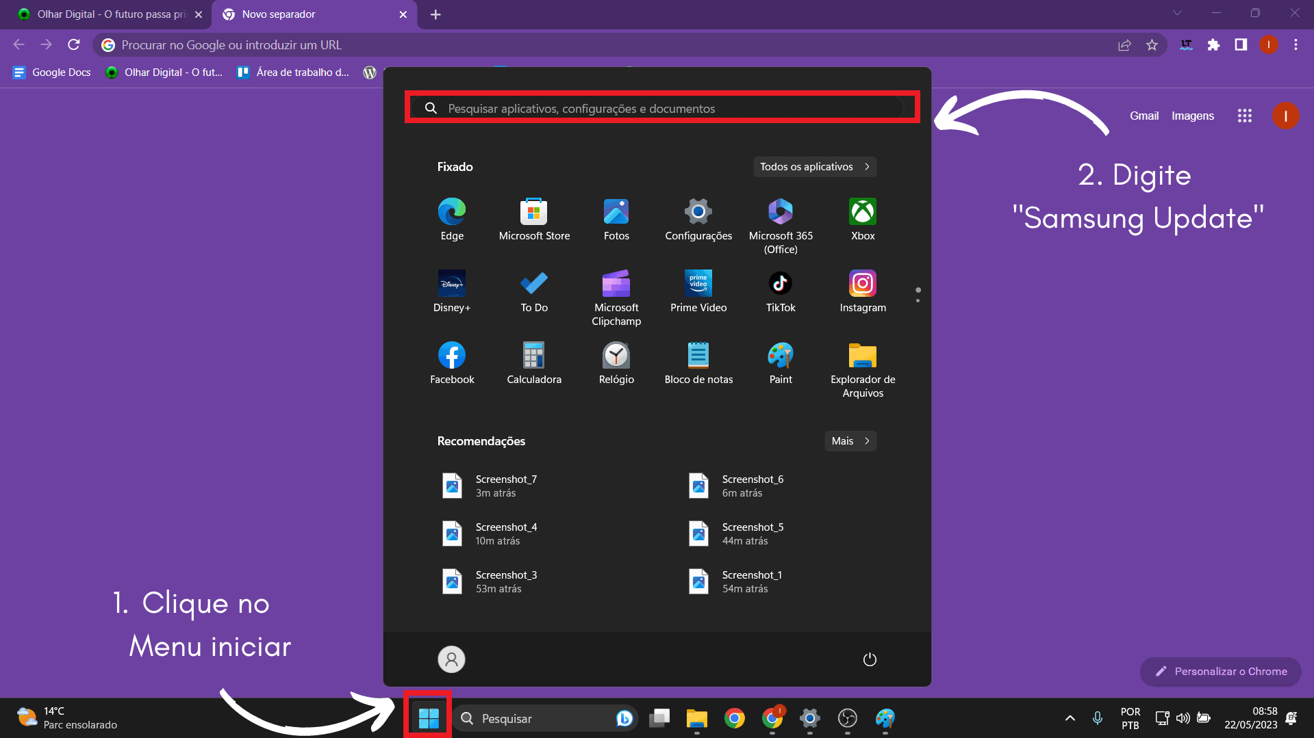Launch Bloco de notas
Image resolution: width=1314 pixels, height=738 pixels.
[698, 363]
